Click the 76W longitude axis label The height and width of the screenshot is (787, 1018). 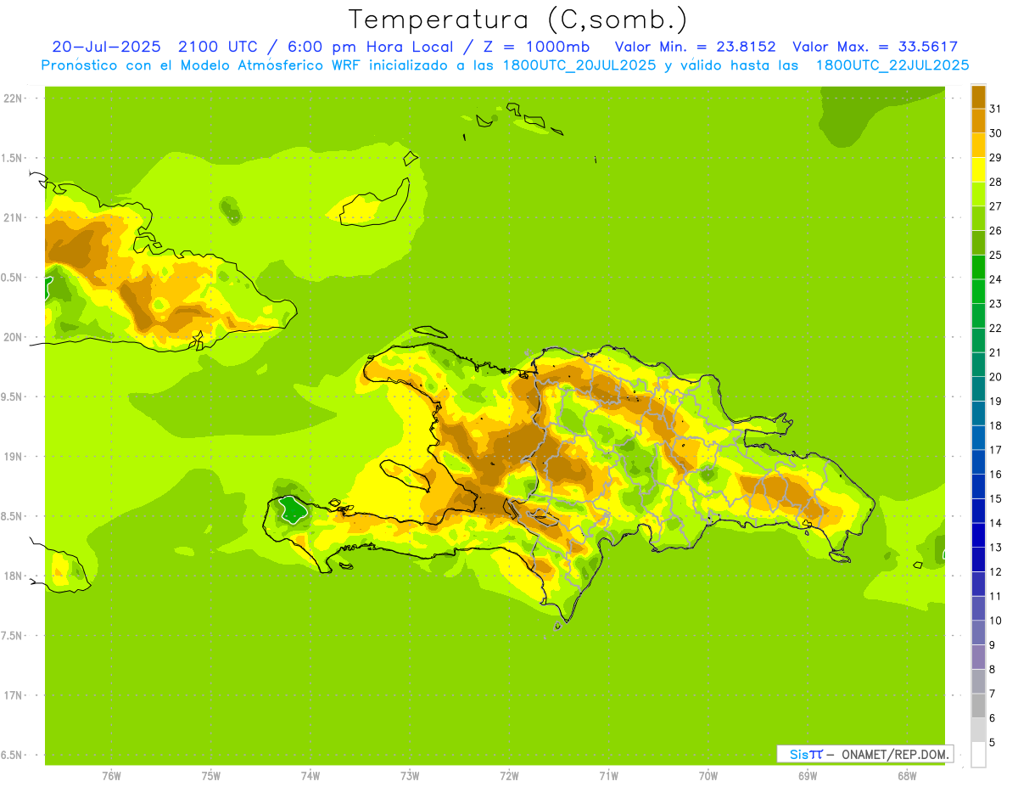[x=111, y=776]
